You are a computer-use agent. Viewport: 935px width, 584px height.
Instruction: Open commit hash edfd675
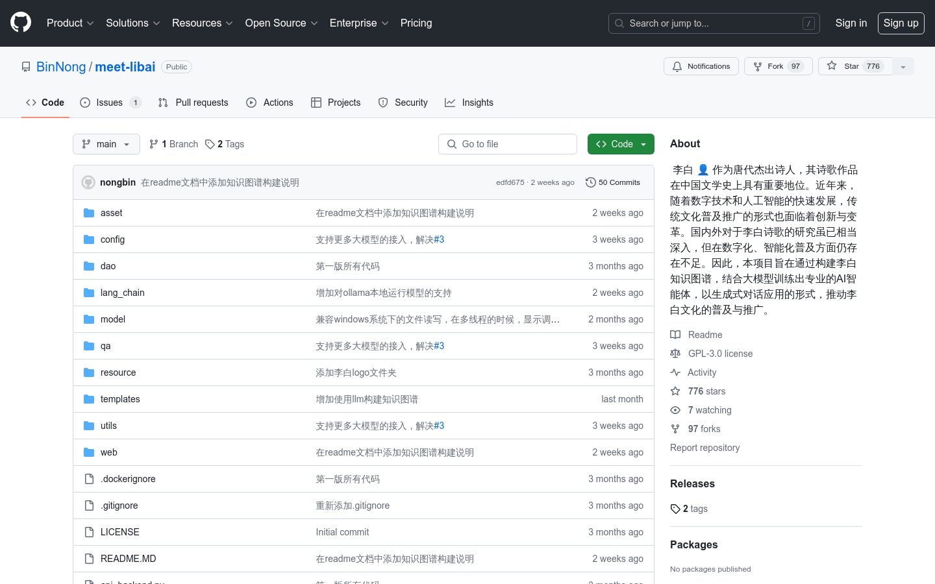tap(510, 182)
